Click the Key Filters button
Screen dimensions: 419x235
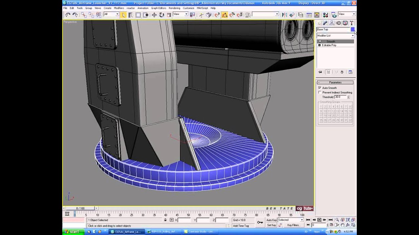(x=293, y=225)
